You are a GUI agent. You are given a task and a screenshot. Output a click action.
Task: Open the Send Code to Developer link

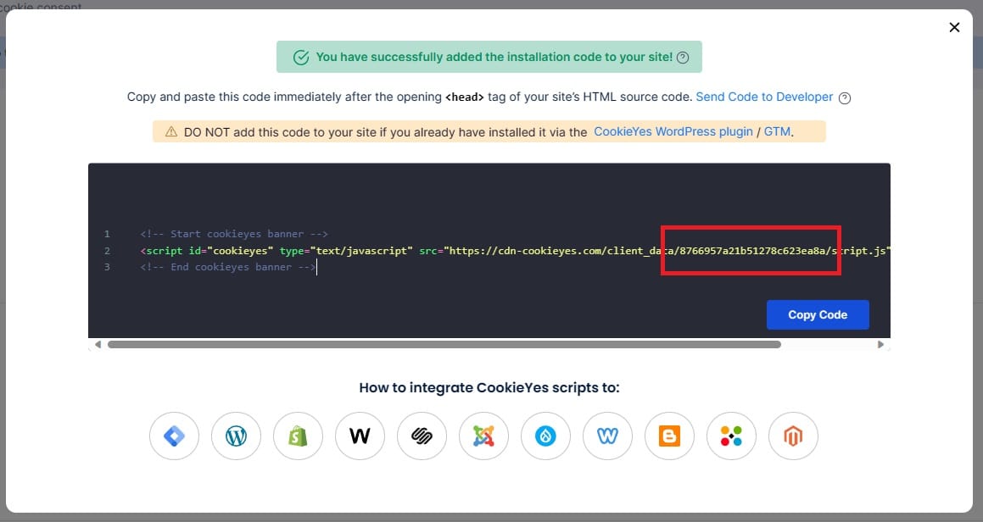(x=763, y=97)
